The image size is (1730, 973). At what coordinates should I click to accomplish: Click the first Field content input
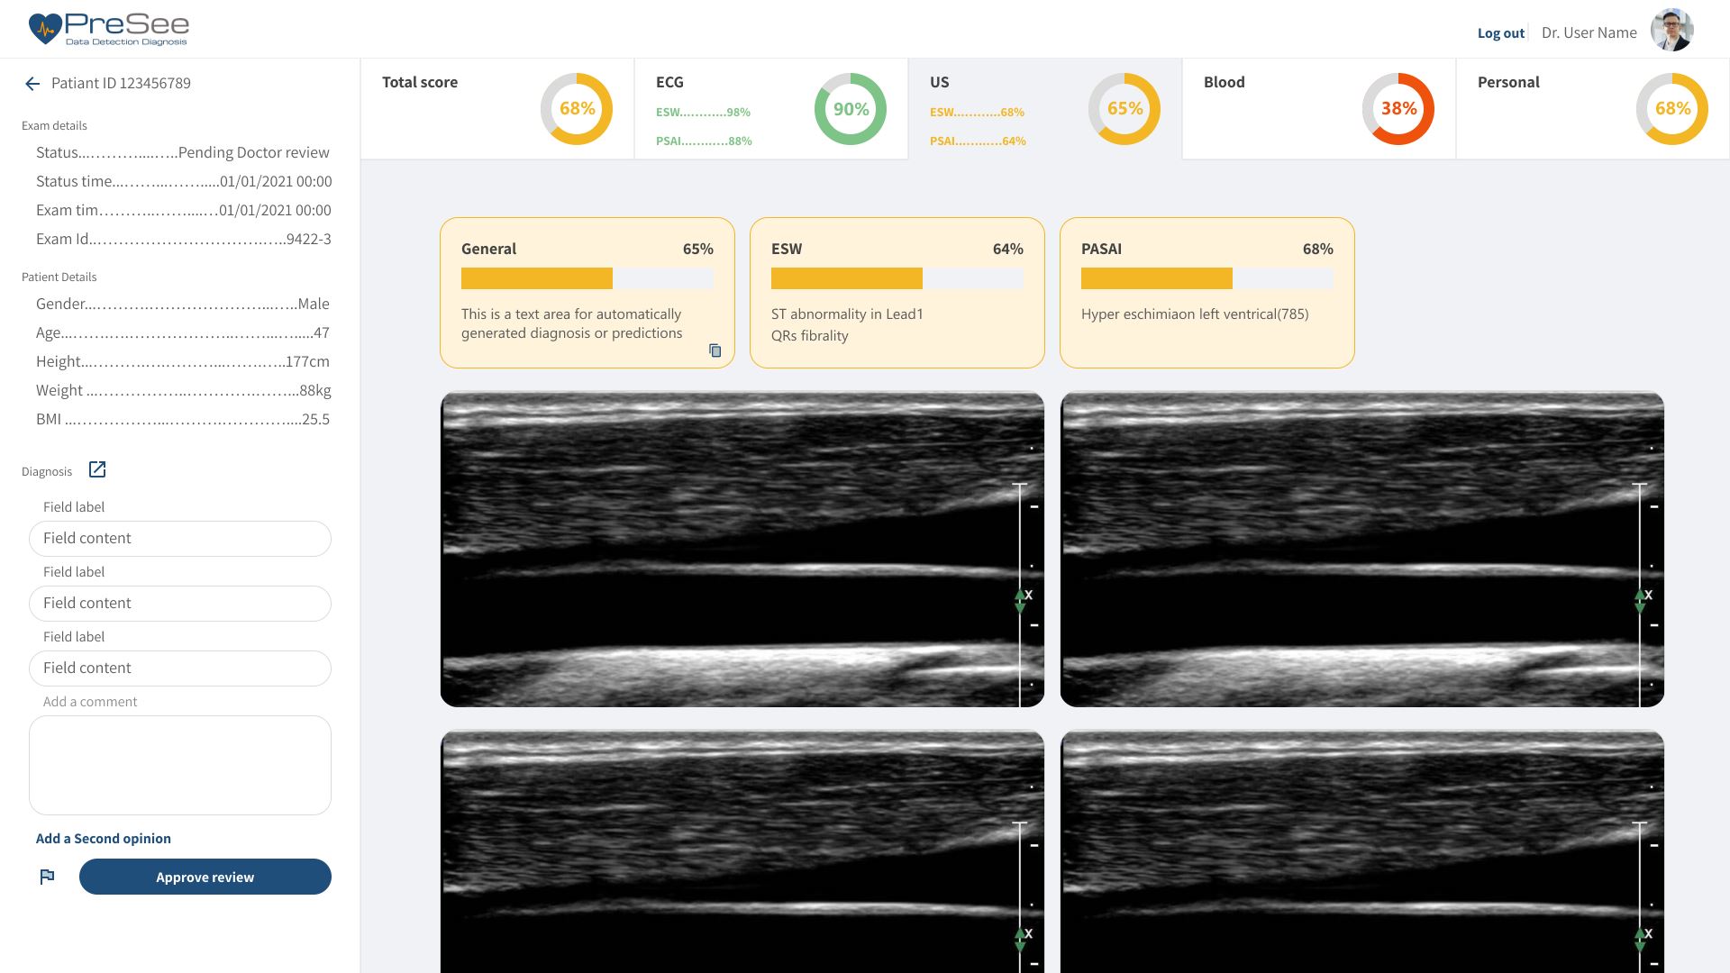tap(180, 539)
